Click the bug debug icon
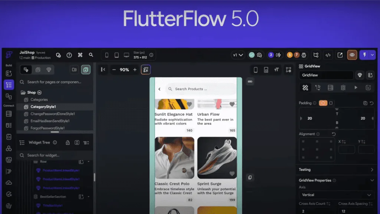This screenshot has width=380, height=214. click(304, 55)
